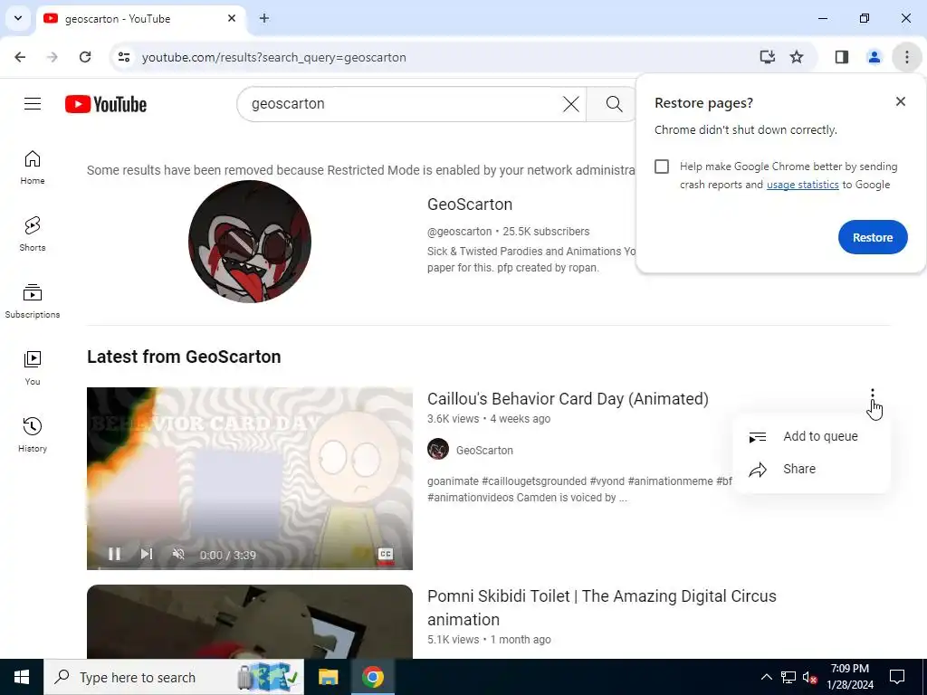Go to Home in the sidebar
The image size is (927, 695).
pyautogui.click(x=33, y=167)
